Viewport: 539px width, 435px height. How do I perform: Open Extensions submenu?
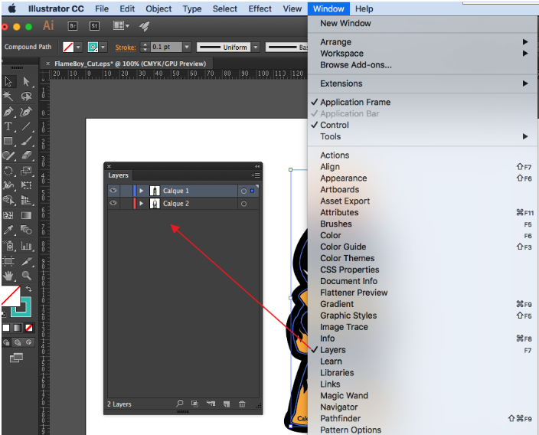tap(423, 83)
